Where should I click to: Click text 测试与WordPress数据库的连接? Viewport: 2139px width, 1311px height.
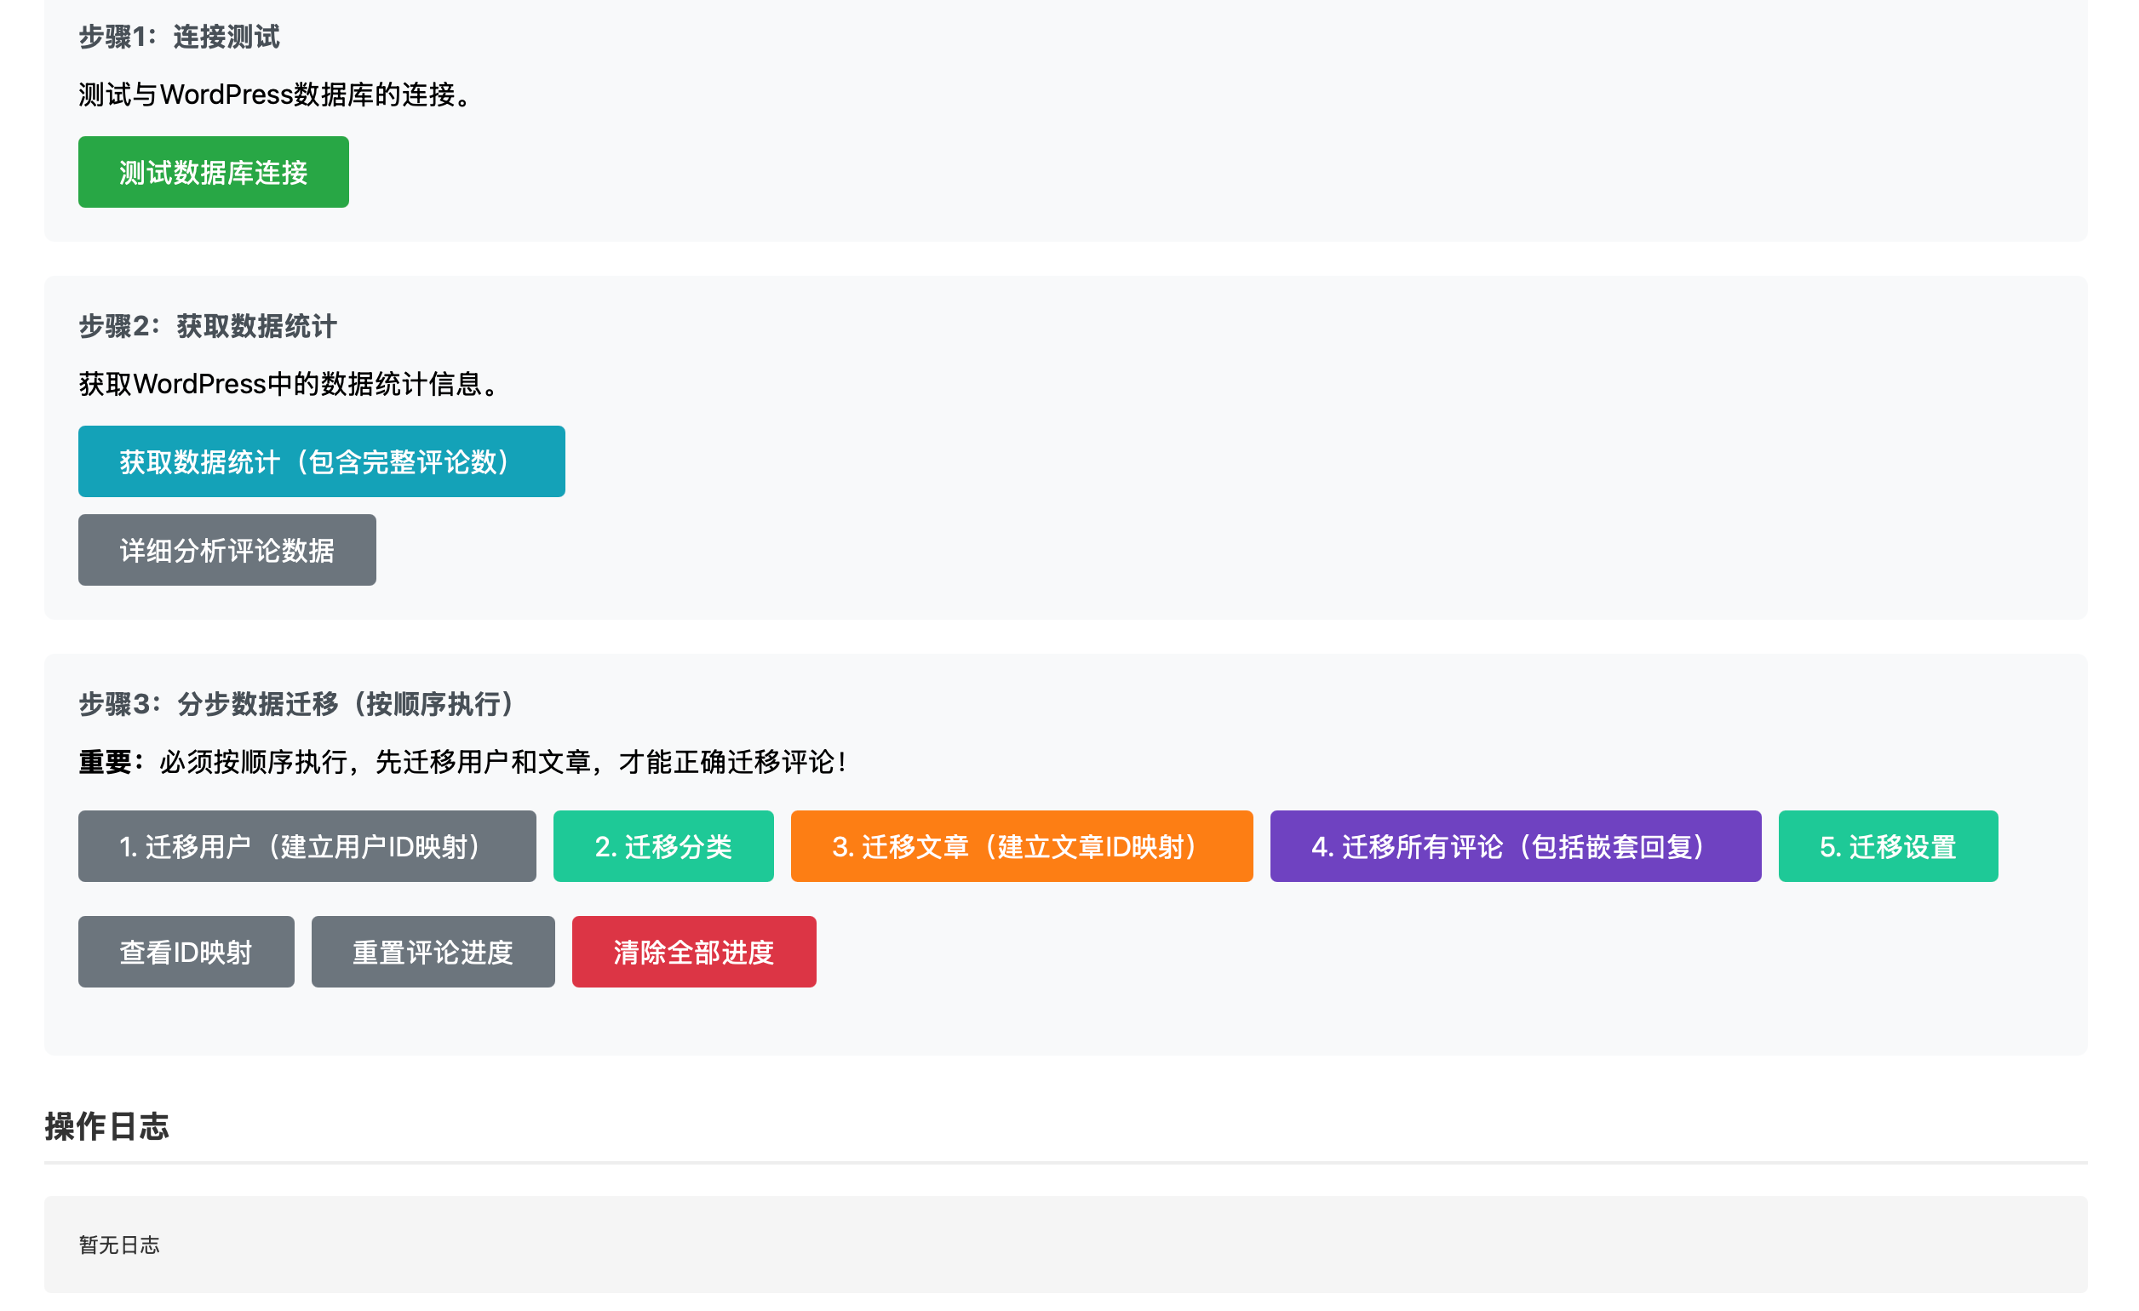click(x=276, y=94)
